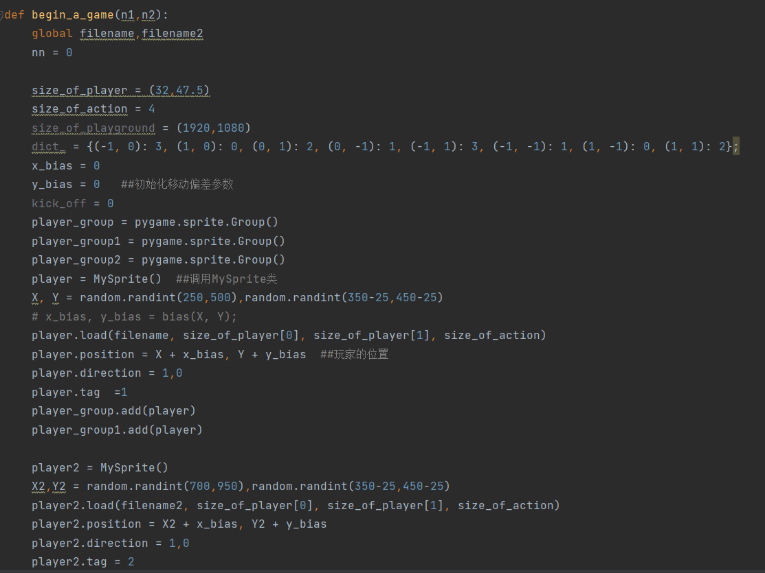Click MySprite() call on the player line

127,279
